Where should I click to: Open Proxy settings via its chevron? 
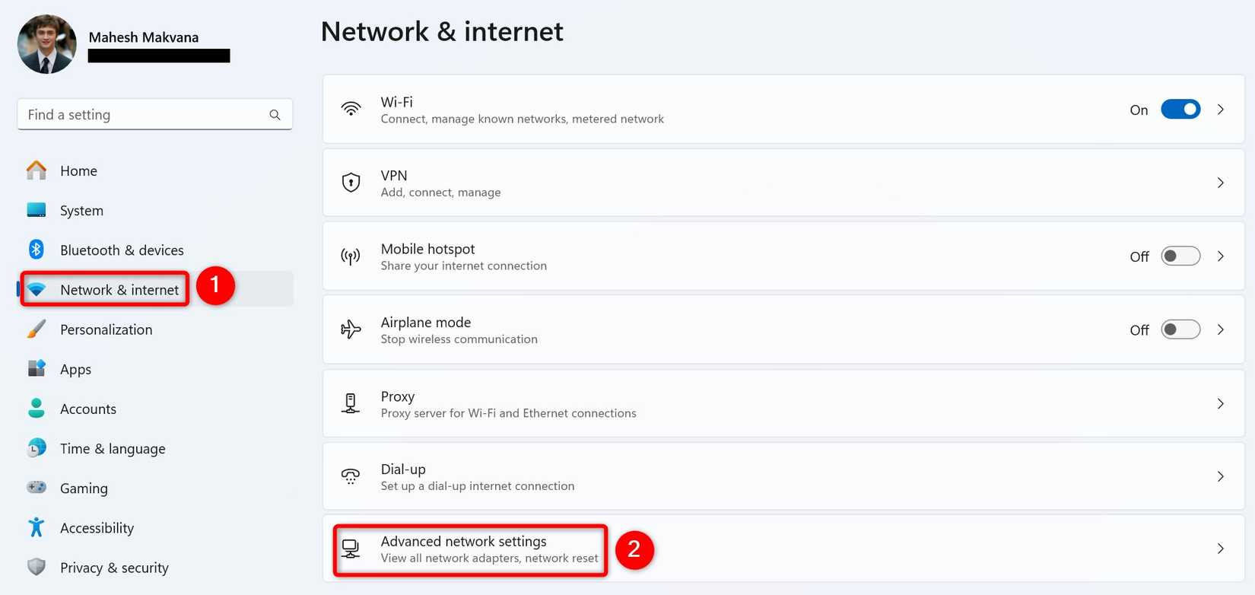pos(1221,403)
